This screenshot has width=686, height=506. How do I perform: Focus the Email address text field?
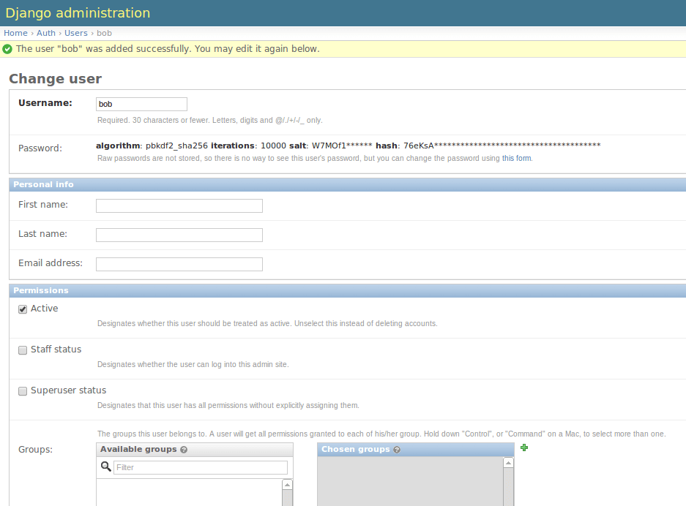point(179,265)
